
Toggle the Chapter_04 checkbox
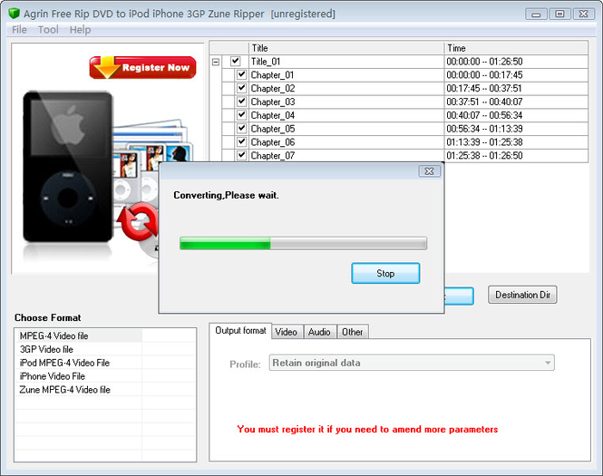click(241, 115)
